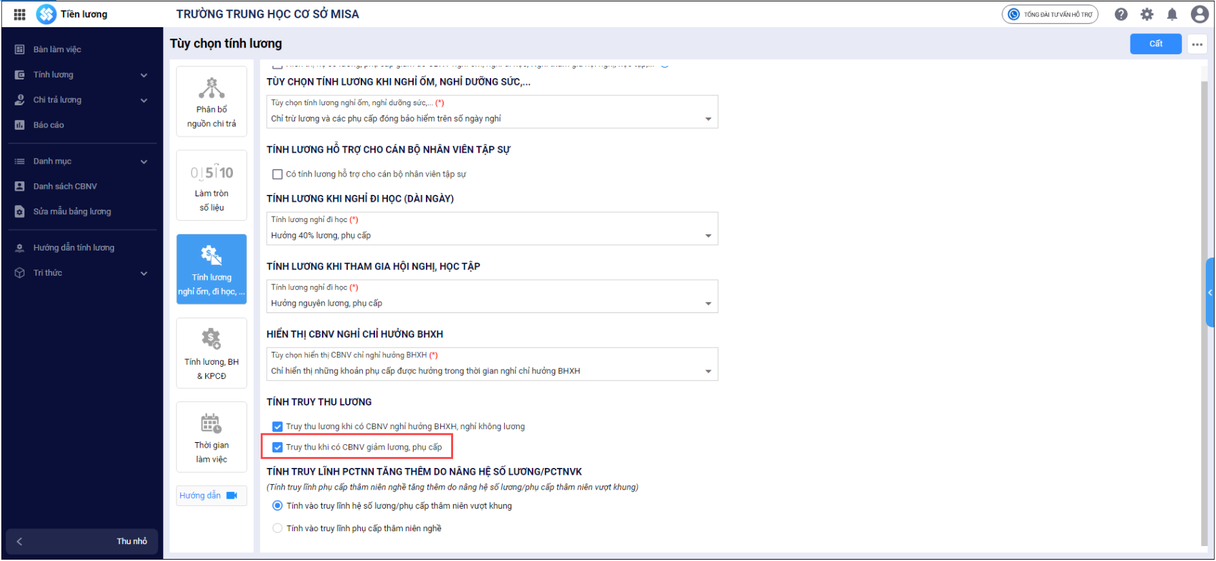
Task: Click TÍNH LƯƠNG KHI NGHỈ ĐI HỌC heading
Action: (x=360, y=198)
